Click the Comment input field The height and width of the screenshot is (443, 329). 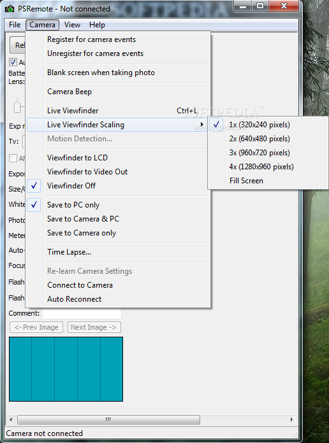(82, 313)
